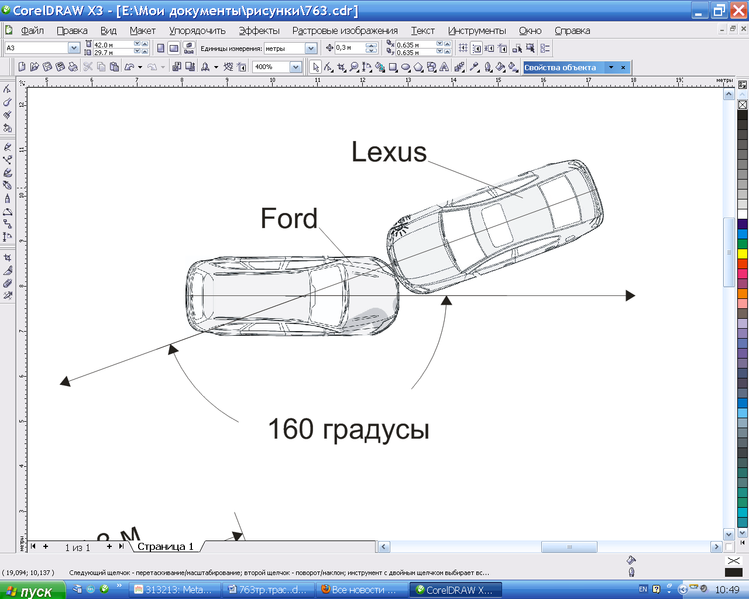The image size is (749, 599).
Task: Open Свойства объекта docker dropdown arrow
Action: tap(611, 67)
